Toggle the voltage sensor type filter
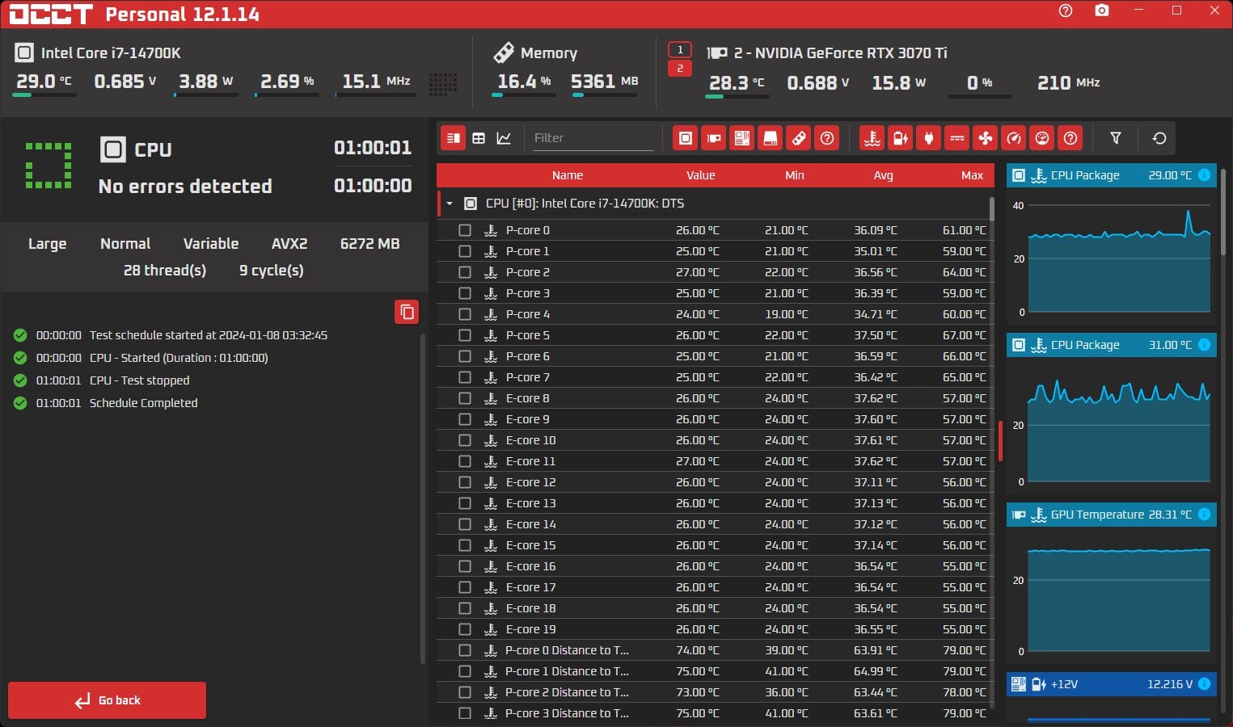This screenshot has width=1233, height=727. 901,138
